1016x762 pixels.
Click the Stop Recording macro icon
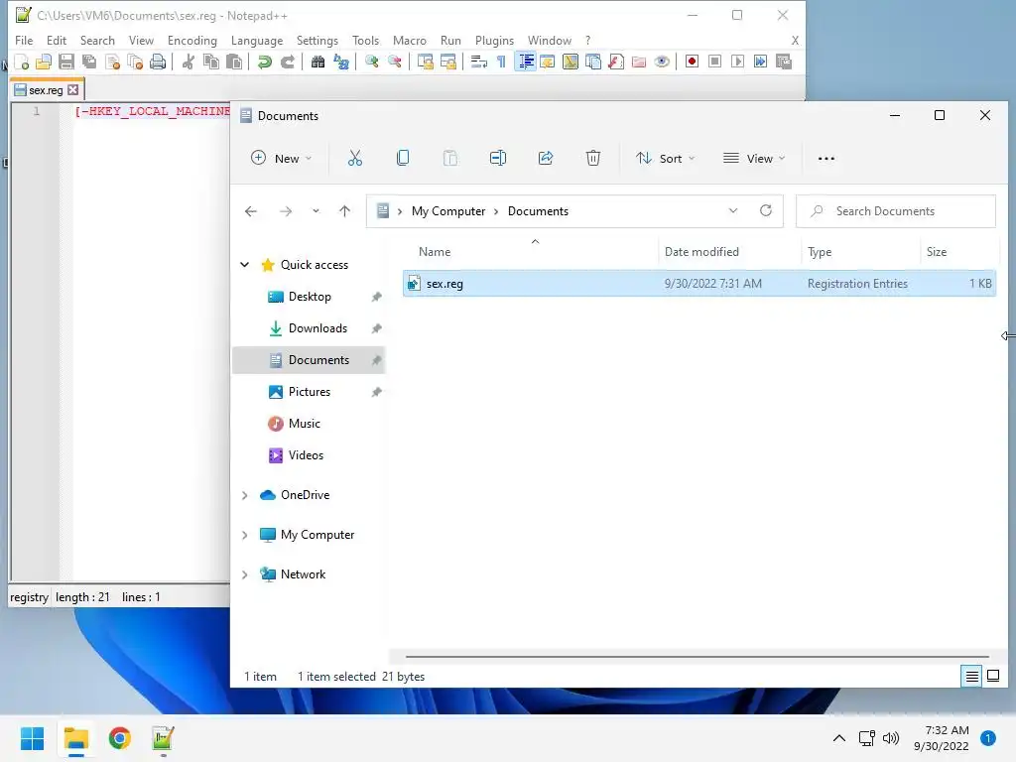714,62
